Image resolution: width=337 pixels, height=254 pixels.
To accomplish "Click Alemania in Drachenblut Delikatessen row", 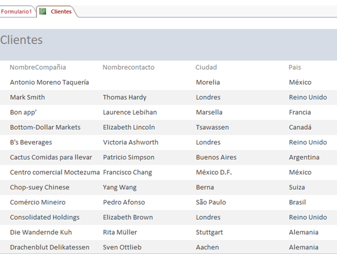I will pos(303,247).
